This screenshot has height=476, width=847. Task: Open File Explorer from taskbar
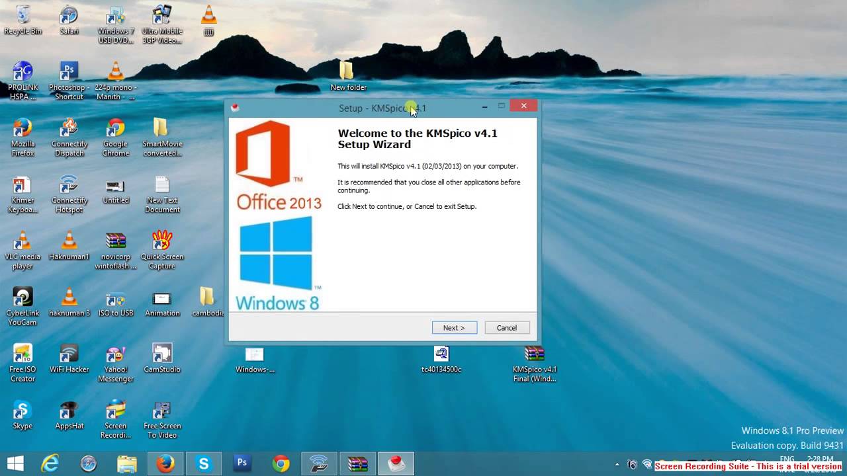pos(127,464)
